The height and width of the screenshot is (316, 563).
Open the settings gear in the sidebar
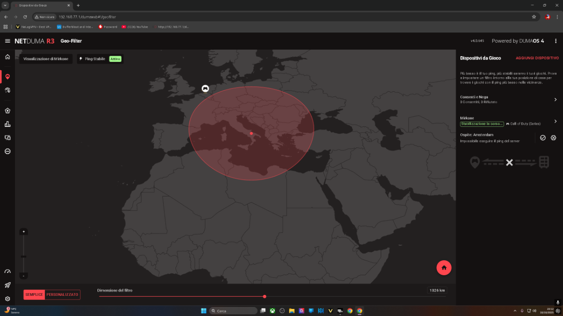(x=8, y=299)
